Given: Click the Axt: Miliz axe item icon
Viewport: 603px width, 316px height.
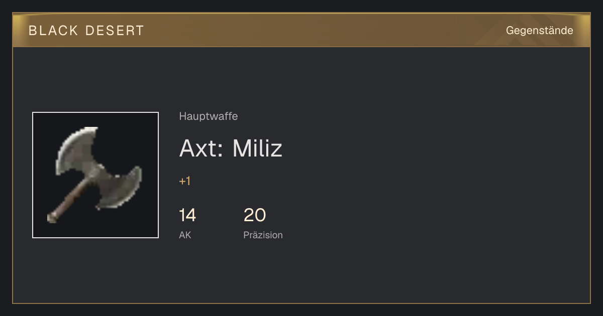Looking at the screenshot, I should (95, 175).
